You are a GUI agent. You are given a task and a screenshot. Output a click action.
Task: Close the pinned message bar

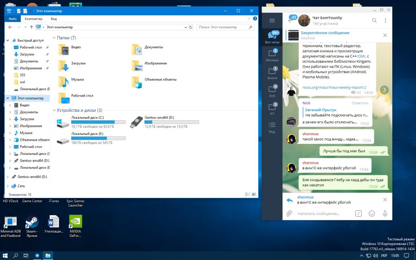[x=385, y=35]
